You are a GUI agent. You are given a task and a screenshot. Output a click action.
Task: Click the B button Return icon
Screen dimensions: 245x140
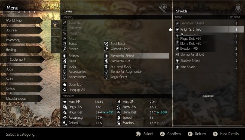pos(190,134)
